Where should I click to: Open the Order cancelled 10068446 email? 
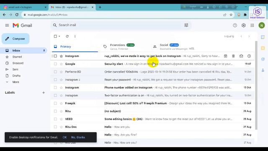(x=152, y=72)
